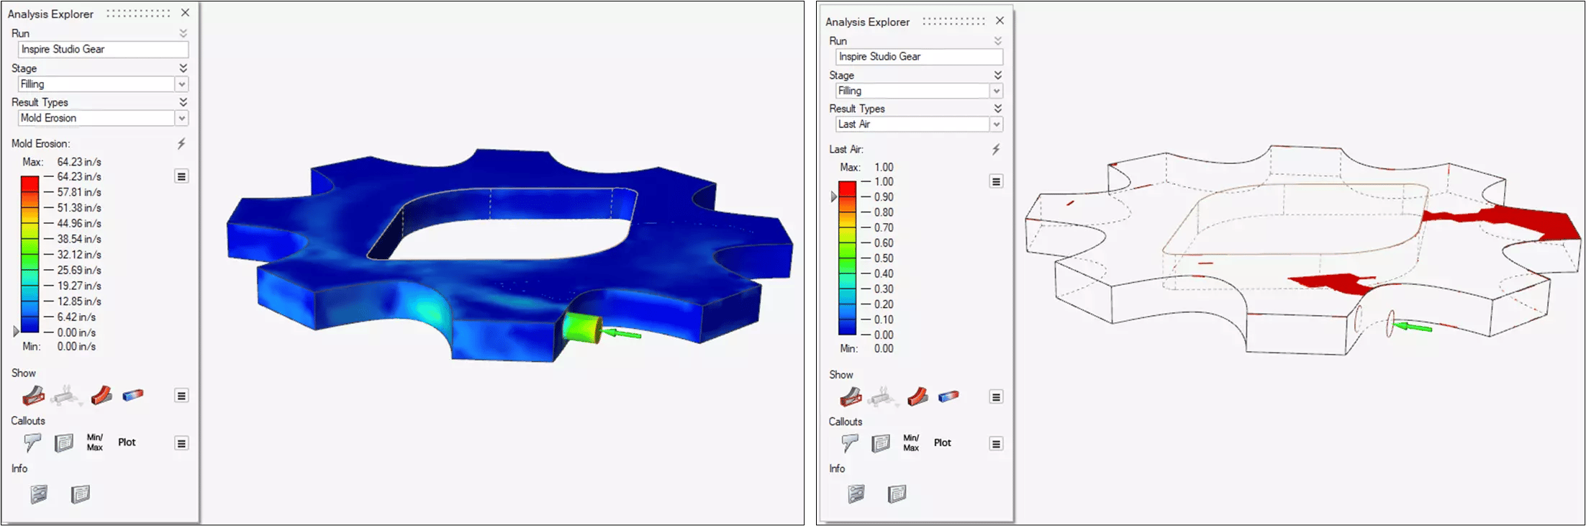Image resolution: width=1586 pixels, height=526 pixels.
Task: Collapse Run section chevron in Mold Erosion panel
Action: [183, 33]
